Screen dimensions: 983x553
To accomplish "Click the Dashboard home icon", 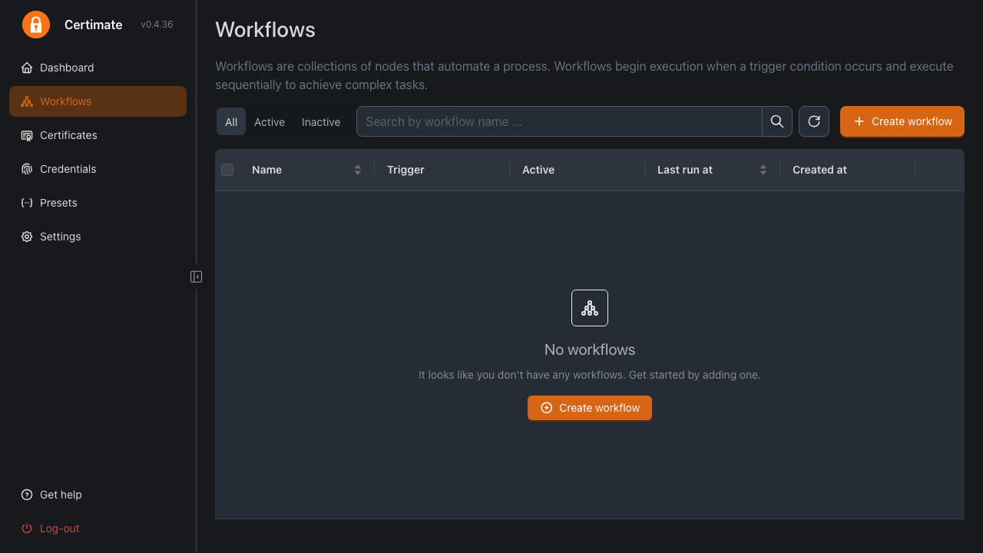I will 27,68.
